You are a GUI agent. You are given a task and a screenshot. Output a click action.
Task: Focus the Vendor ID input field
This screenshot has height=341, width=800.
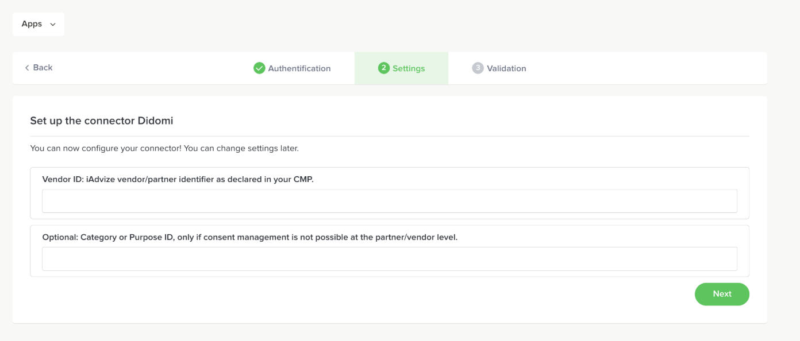click(389, 201)
